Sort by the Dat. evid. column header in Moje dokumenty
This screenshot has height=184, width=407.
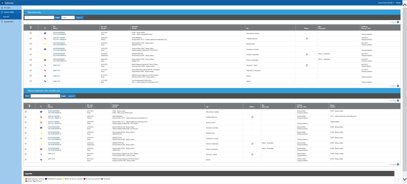104,27
